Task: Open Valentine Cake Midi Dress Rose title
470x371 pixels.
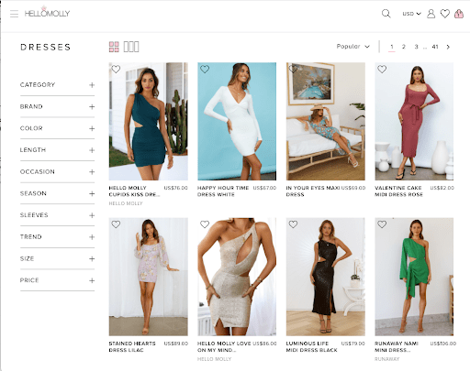Action: coord(399,191)
